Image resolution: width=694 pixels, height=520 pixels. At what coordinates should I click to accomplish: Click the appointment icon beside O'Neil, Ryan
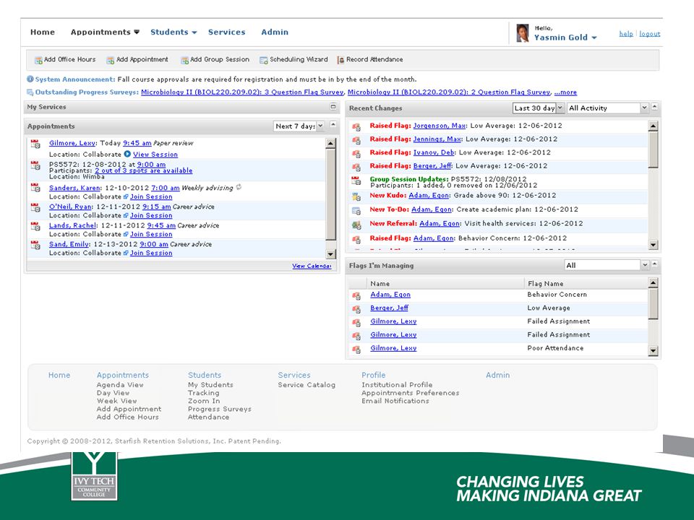pos(35,207)
